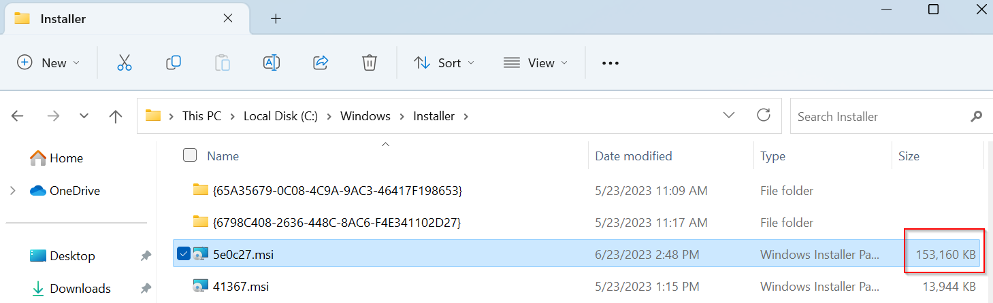Image resolution: width=993 pixels, height=303 pixels.
Task: Click the Share icon in toolbar
Action: coord(321,63)
